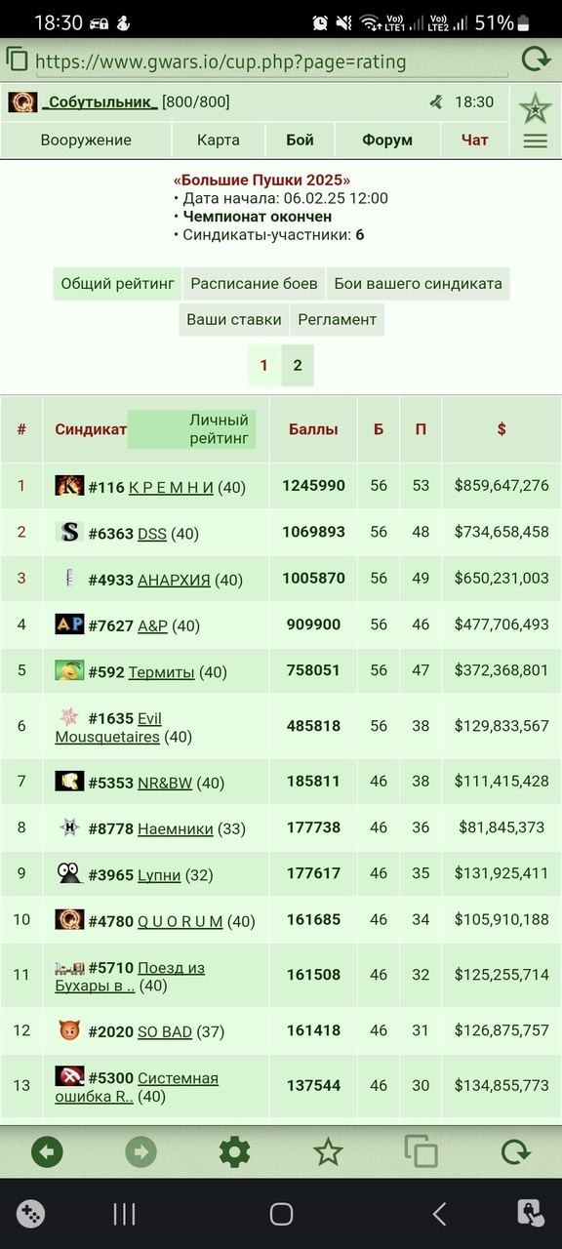Viewport: 562px width, 1249px height.
Task: Open the АНАРХИЯ syndicate link
Action: point(174,580)
